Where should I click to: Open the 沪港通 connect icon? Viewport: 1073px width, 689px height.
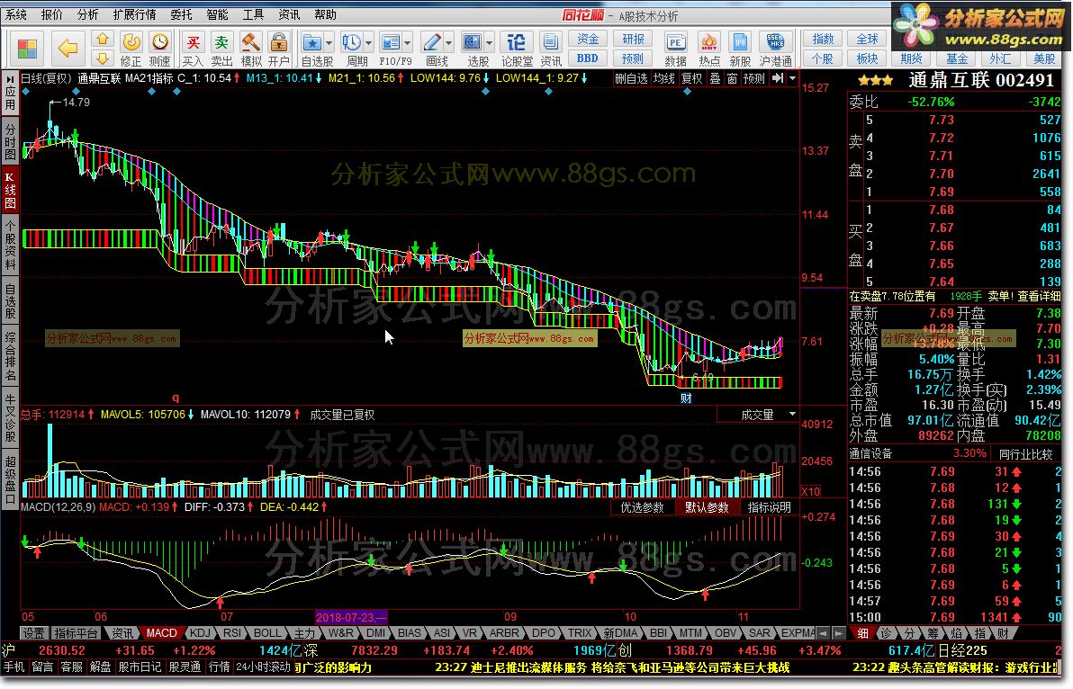(x=775, y=49)
